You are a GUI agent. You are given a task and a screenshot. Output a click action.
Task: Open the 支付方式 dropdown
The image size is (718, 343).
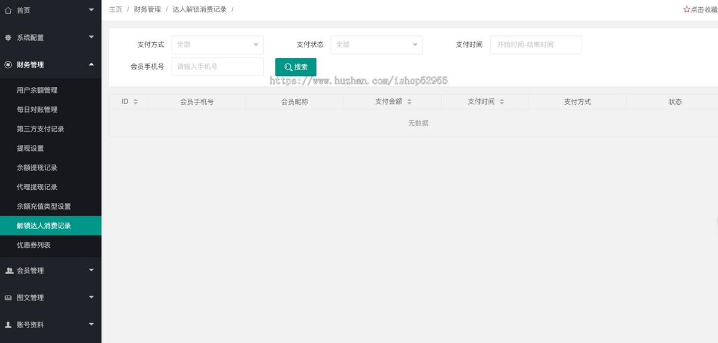coord(218,45)
